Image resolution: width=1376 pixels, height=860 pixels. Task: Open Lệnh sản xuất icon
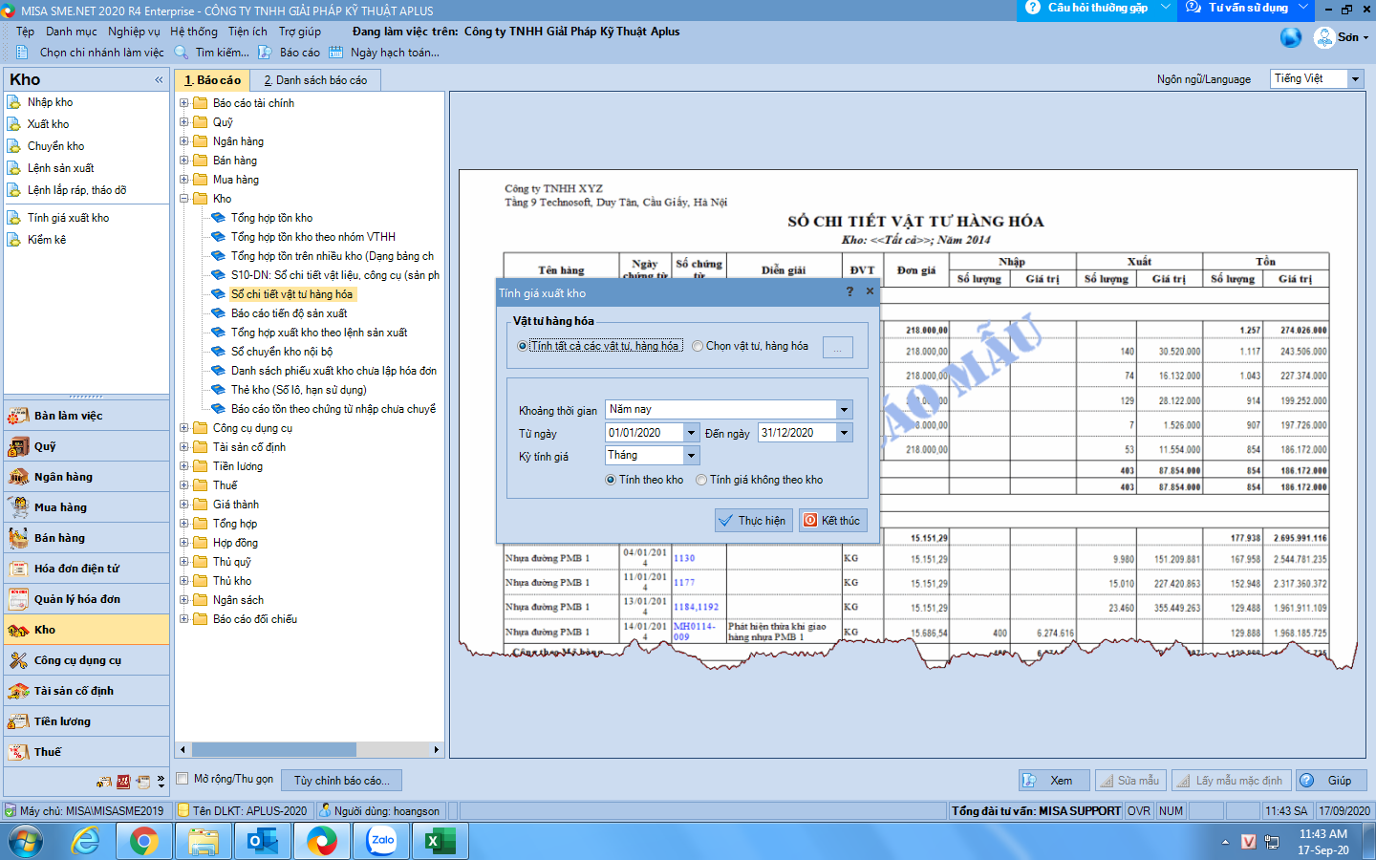pyautogui.click(x=14, y=168)
